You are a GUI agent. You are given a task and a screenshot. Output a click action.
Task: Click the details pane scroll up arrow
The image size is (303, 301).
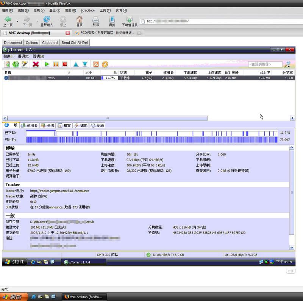click(292, 147)
